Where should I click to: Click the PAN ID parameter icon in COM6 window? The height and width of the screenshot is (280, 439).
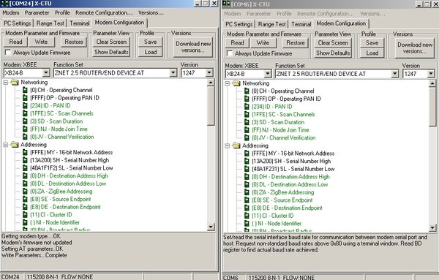247,107
